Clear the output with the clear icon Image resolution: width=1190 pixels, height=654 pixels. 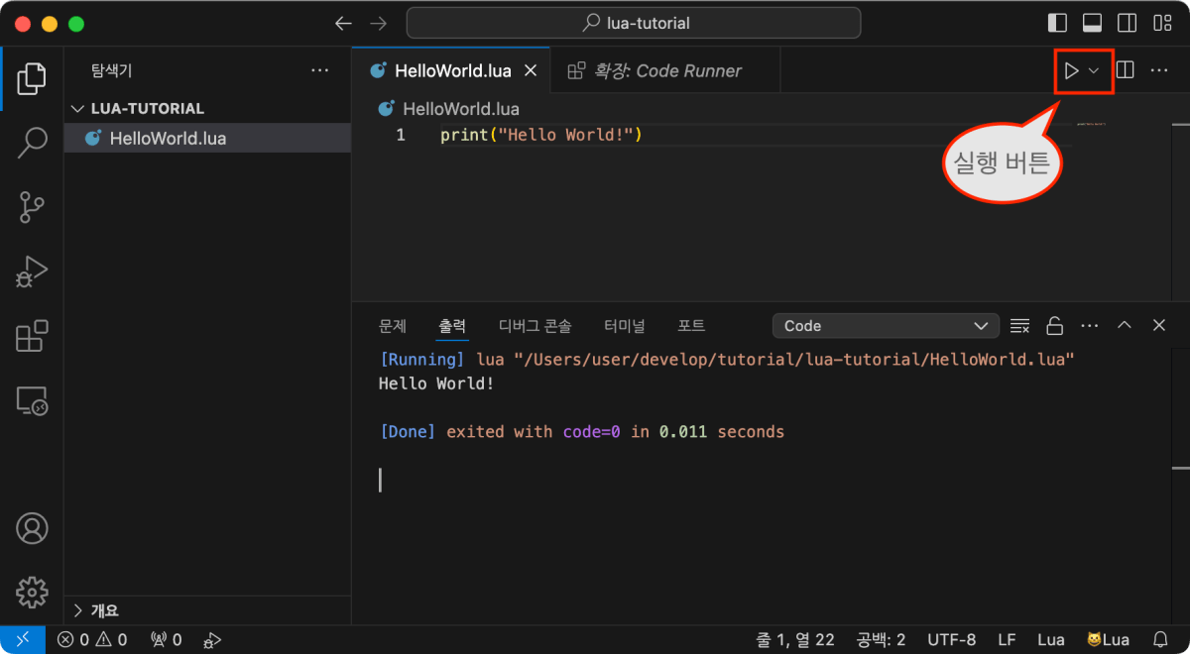point(1019,326)
